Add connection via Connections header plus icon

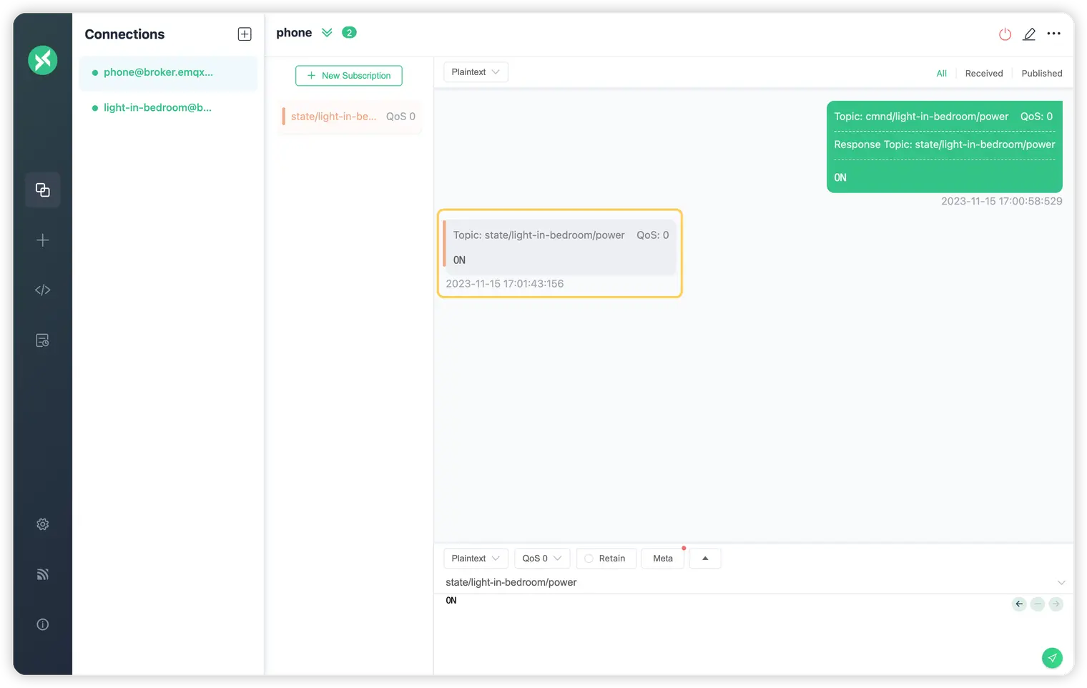tap(245, 34)
